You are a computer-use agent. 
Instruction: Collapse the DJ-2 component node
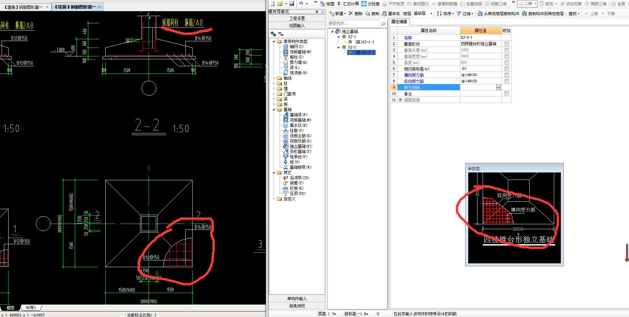338,47
